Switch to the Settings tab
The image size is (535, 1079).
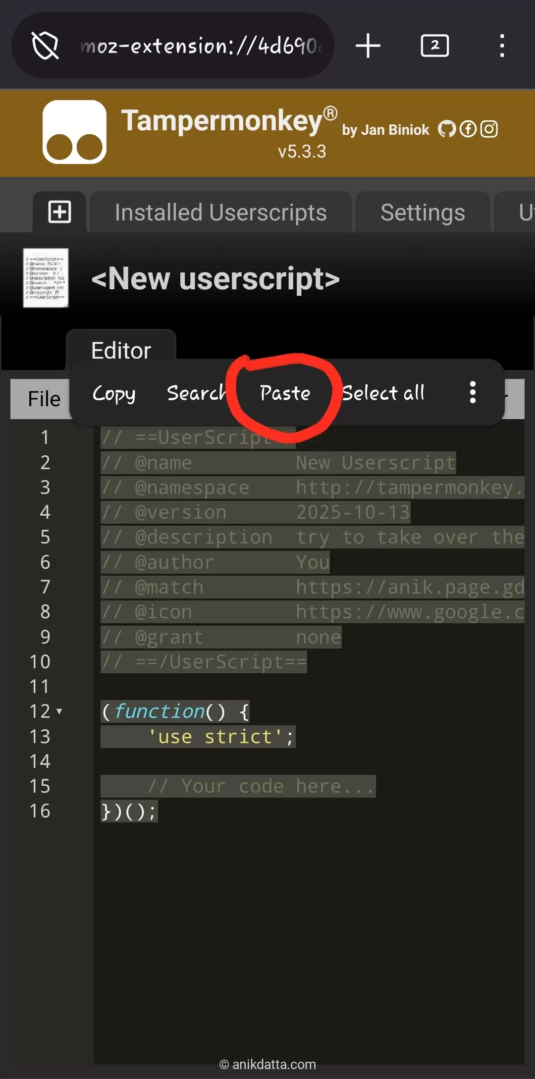[x=423, y=212]
